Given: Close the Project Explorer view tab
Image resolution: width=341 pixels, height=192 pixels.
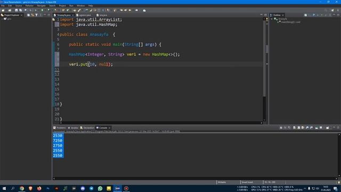Looking at the screenshot, I should pos(21,15).
